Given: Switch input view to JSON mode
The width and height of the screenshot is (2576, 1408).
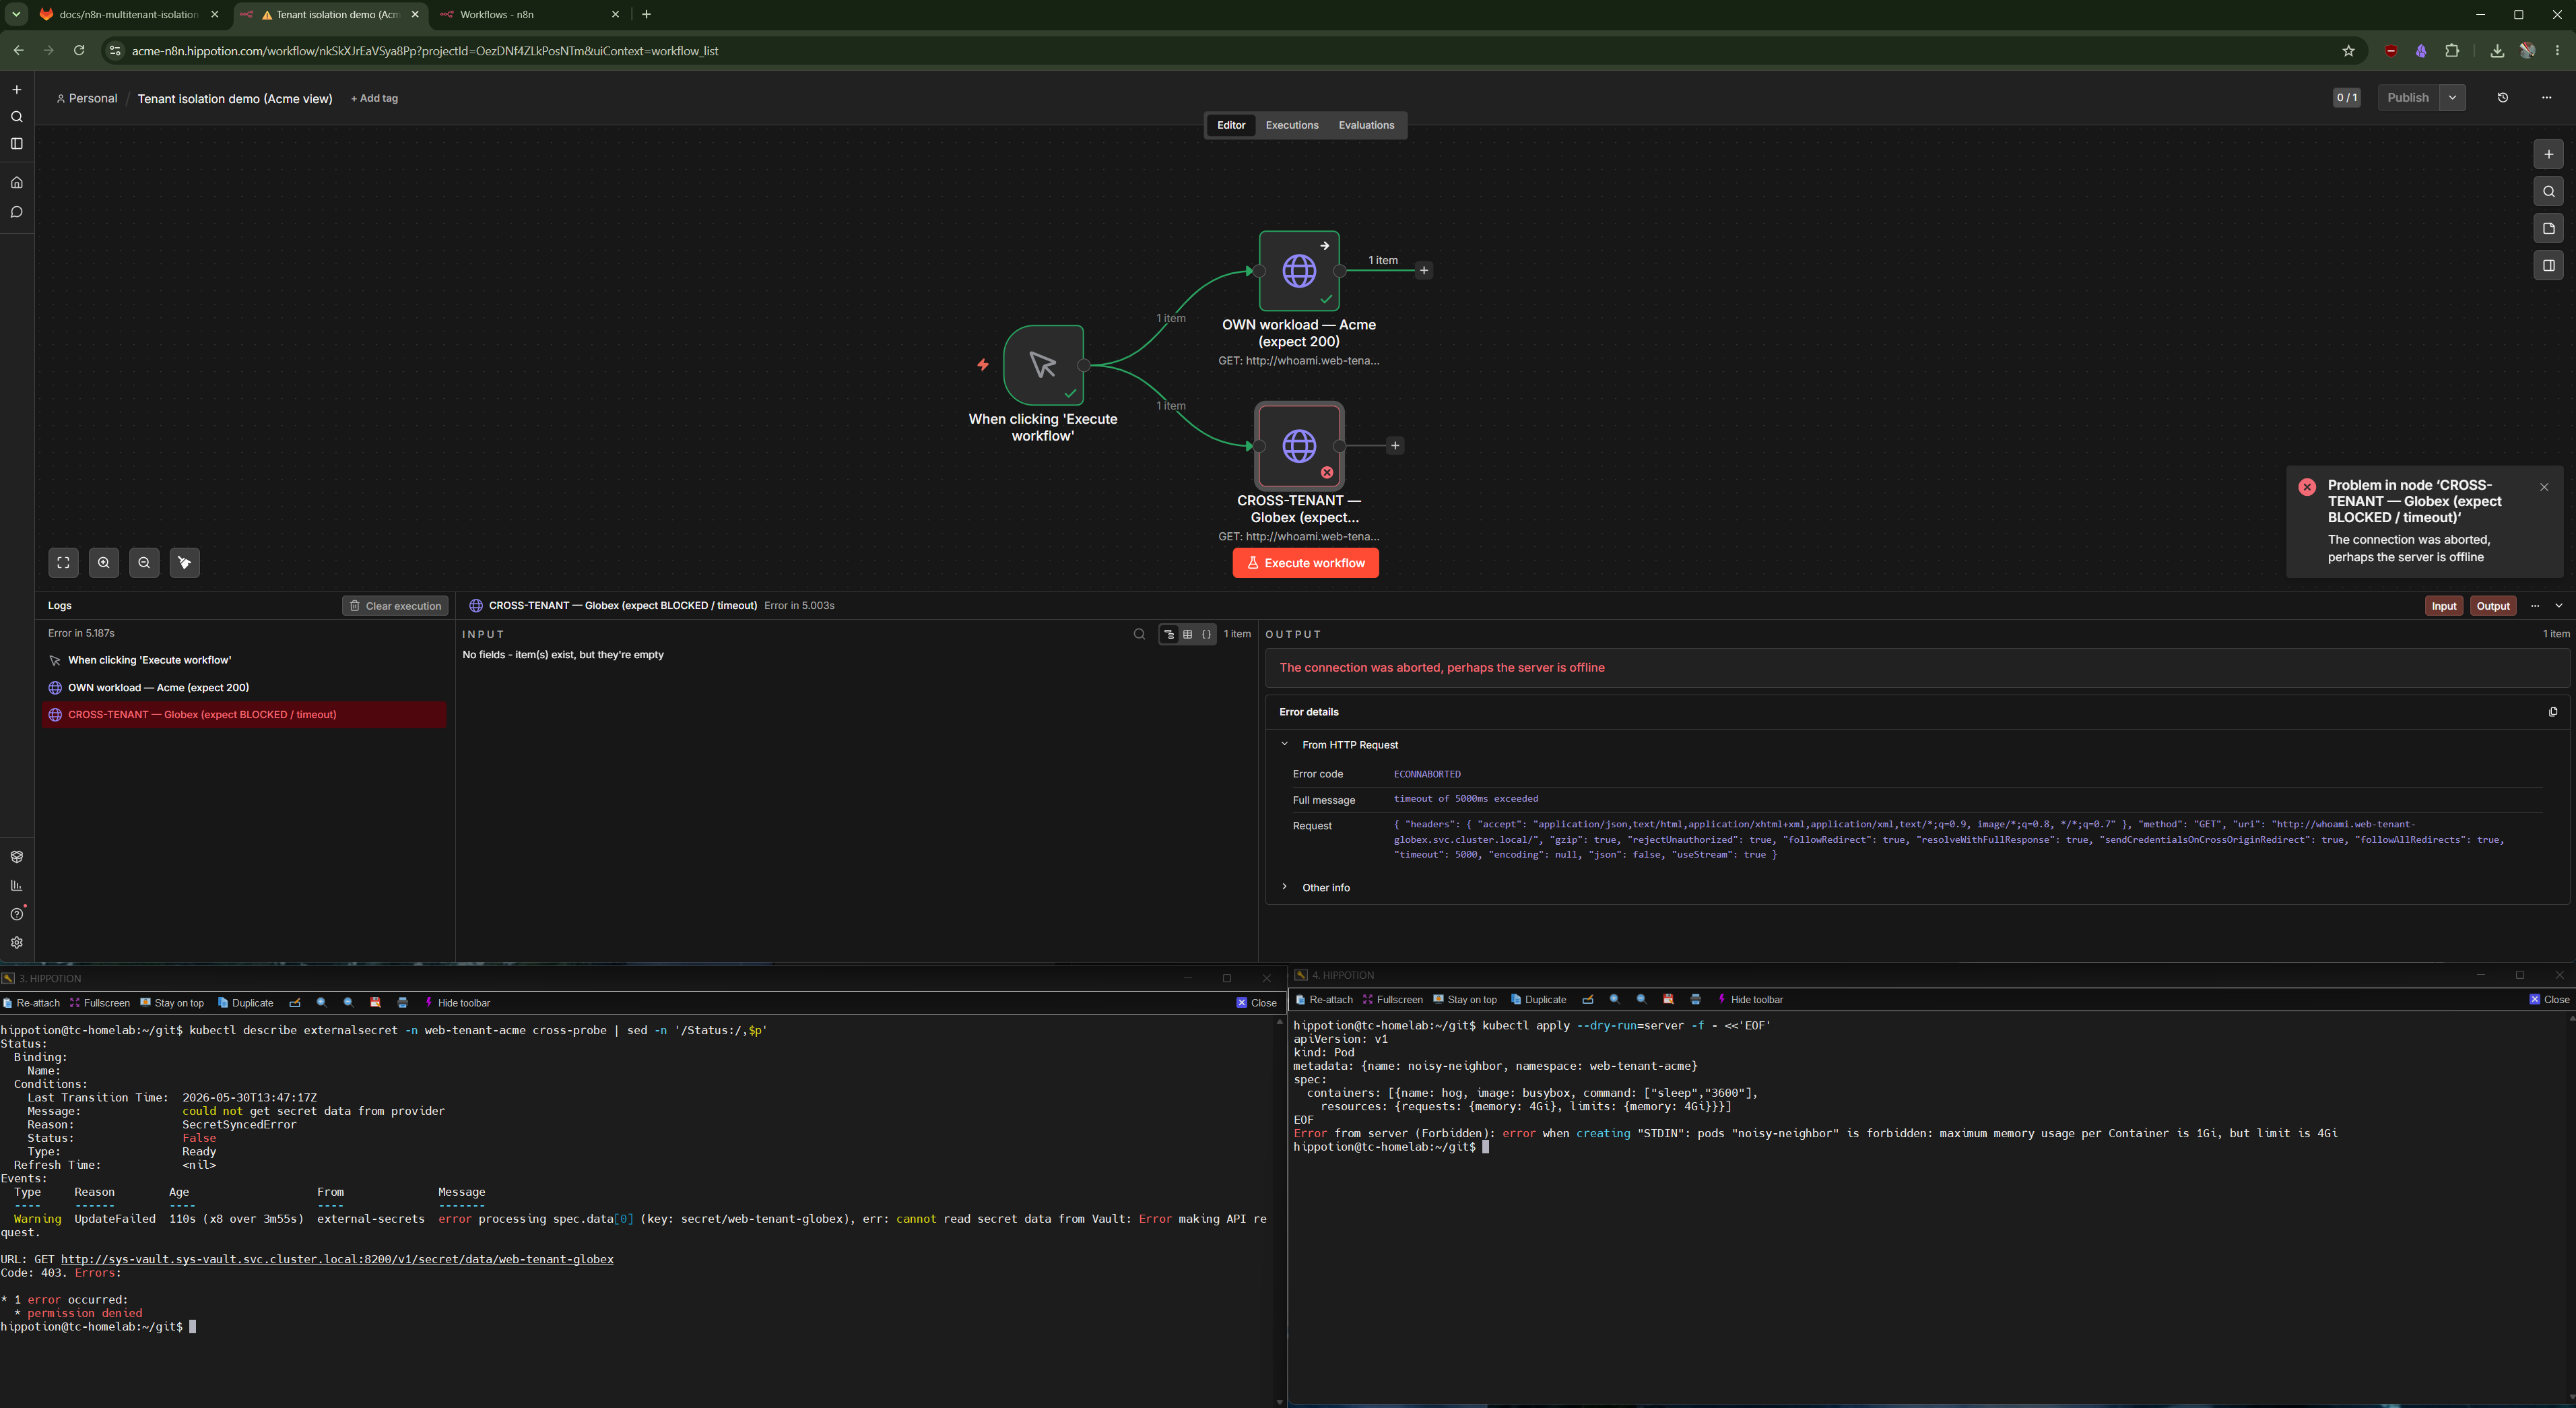Looking at the screenshot, I should [1207, 634].
